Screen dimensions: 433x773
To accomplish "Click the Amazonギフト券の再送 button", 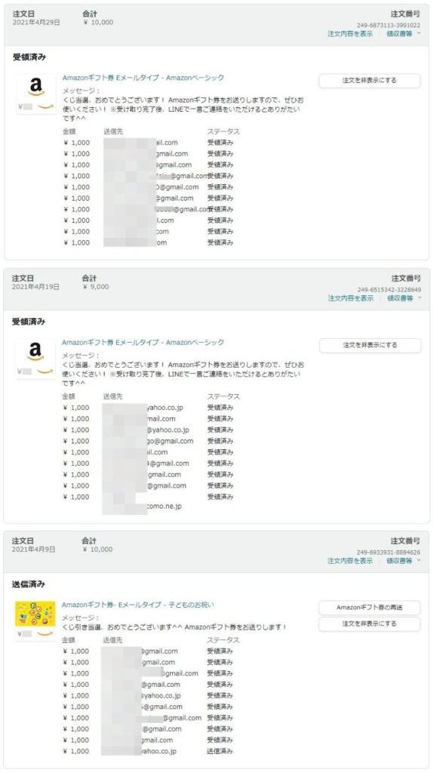I will [370, 608].
